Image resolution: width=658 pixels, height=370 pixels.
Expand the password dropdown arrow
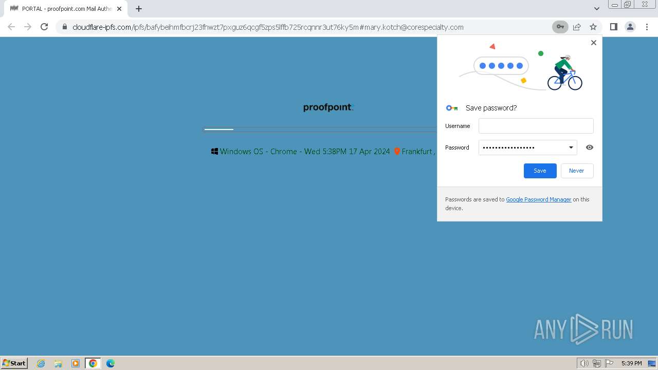[x=571, y=147]
